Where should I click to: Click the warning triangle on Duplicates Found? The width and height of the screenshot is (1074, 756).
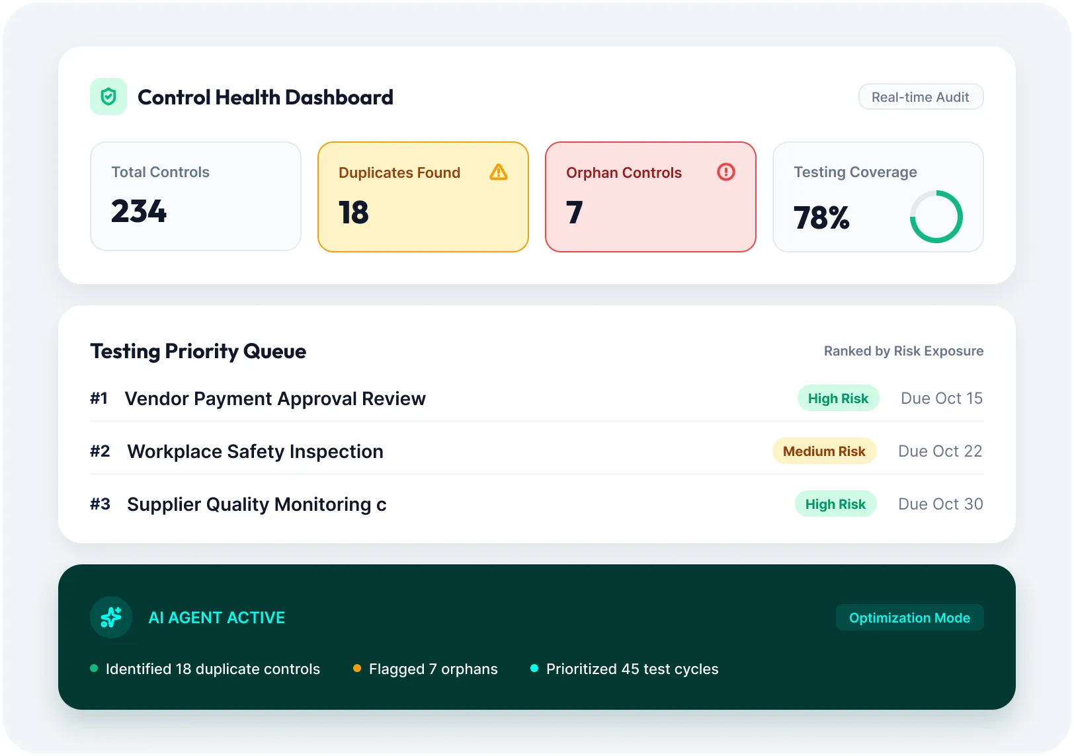[499, 172]
